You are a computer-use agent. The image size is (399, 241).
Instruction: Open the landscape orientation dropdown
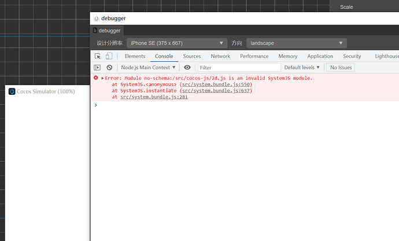pos(297,43)
